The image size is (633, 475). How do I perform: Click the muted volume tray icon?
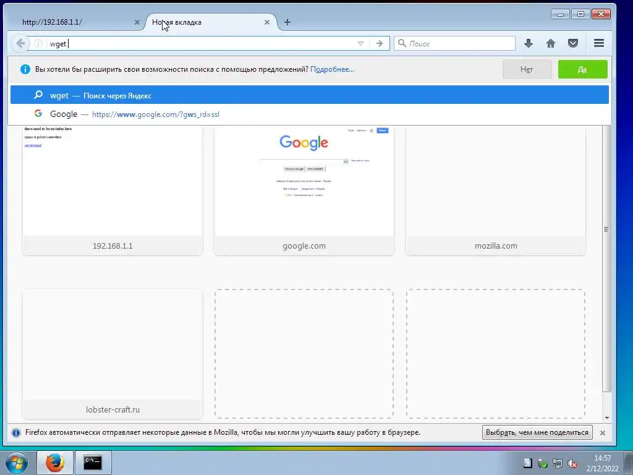[572, 463]
